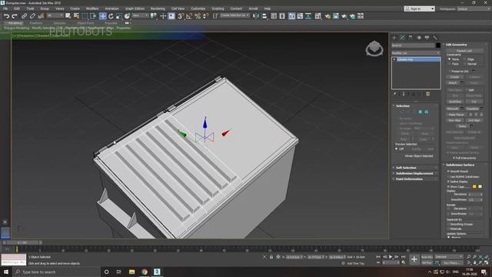This screenshot has height=277, width=492.
Task: Click the Attach button
Action: (453, 83)
